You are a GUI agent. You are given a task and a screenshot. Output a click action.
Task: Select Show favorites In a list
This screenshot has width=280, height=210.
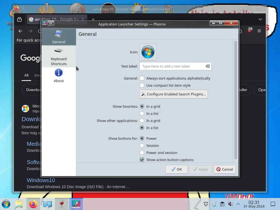click(x=142, y=113)
